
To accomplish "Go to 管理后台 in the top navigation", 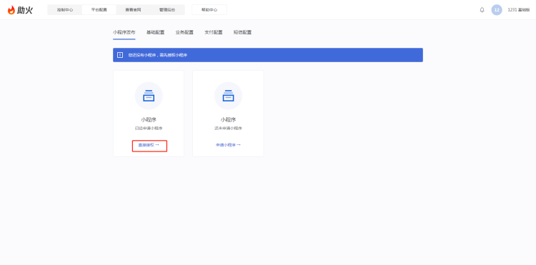I will 167,10.
